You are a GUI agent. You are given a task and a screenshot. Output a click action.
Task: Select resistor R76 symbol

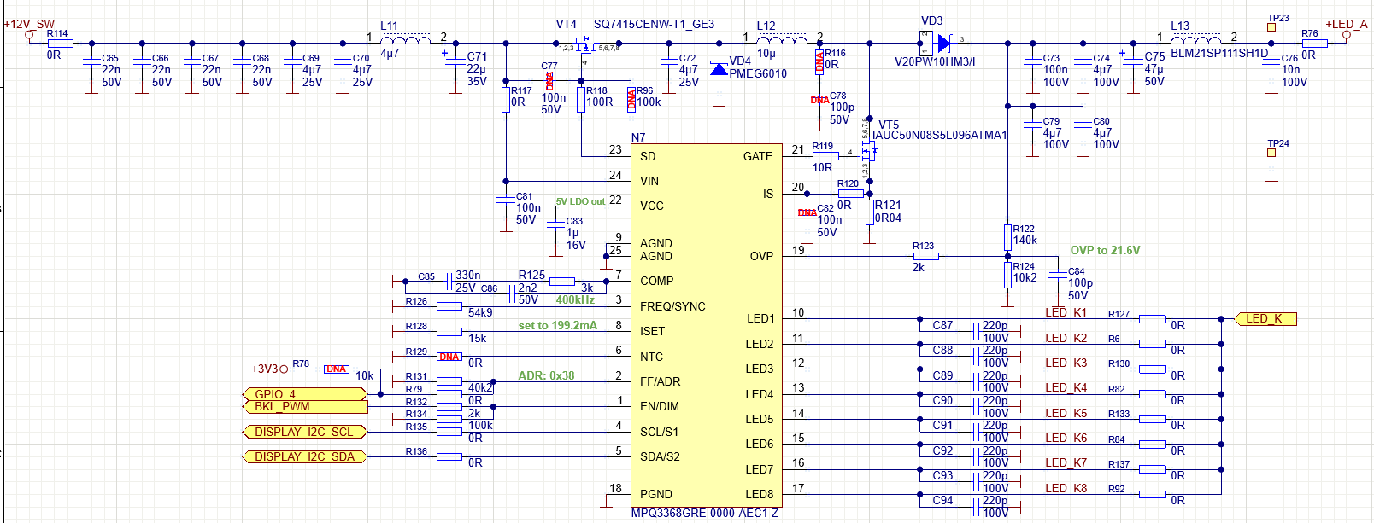[1314, 43]
